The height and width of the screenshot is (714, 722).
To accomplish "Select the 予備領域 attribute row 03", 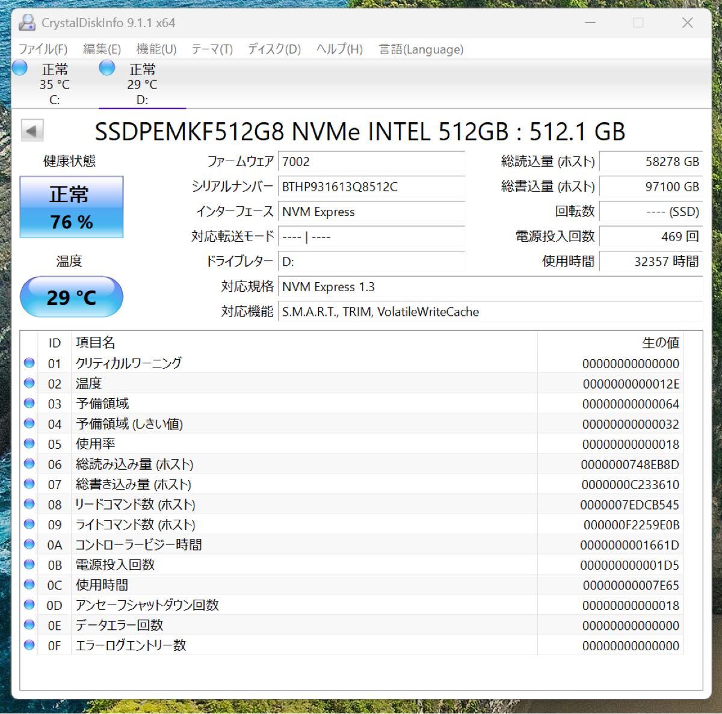I will click(x=352, y=404).
